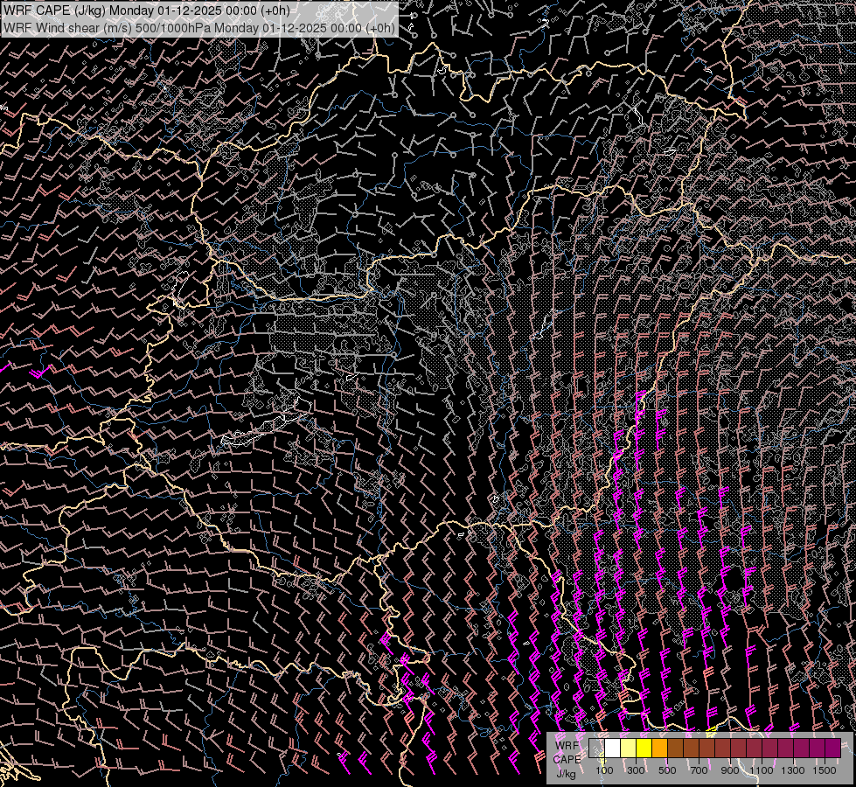This screenshot has width=856, height=787.
Task: Select the rightmost purple legend swatch
Action: tap(833, 748)
